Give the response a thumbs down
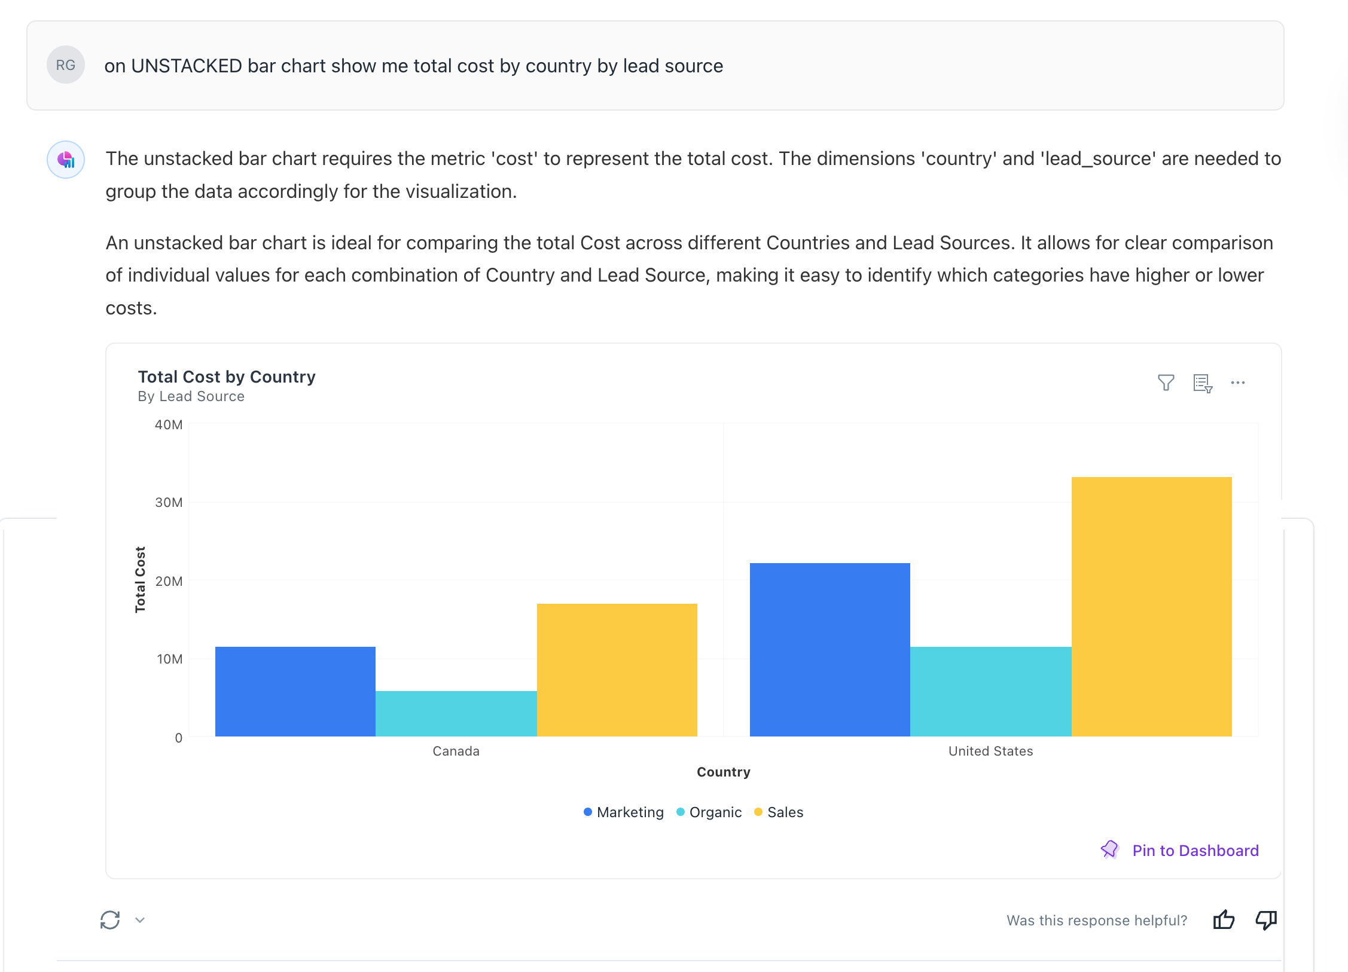1348x972 pixels. (x=1265, y=920)
